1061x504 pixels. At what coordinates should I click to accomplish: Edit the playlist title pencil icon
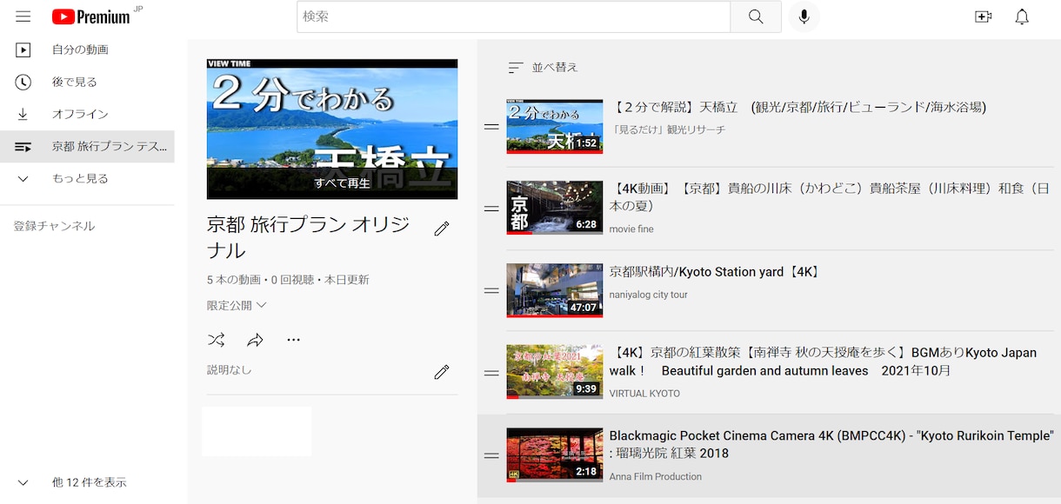pos(442,229)
